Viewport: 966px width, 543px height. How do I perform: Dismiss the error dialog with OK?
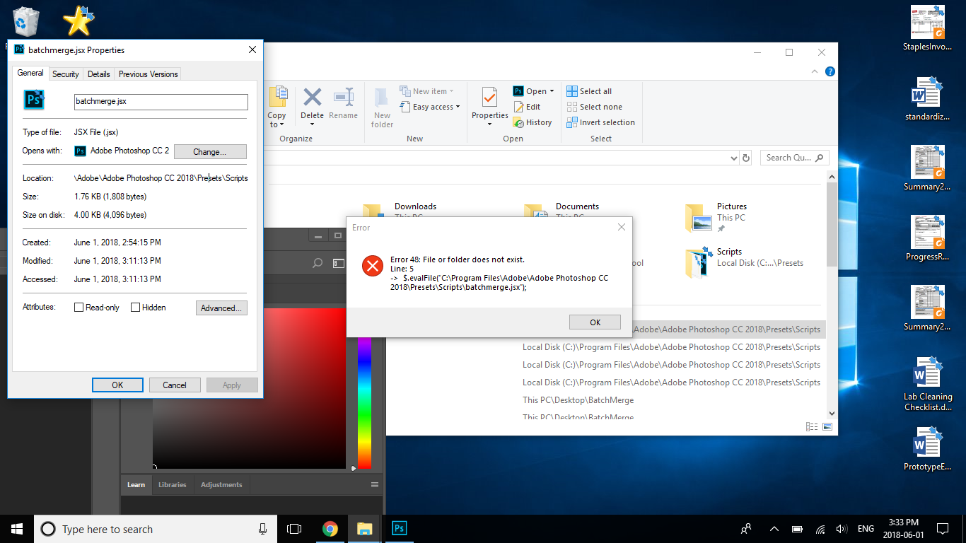[595, 322]
